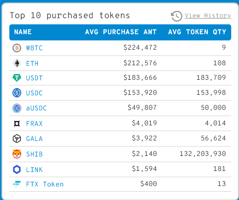239x200 pixels.
Task: Open the WBTC token link
Action: click(34, 48)
